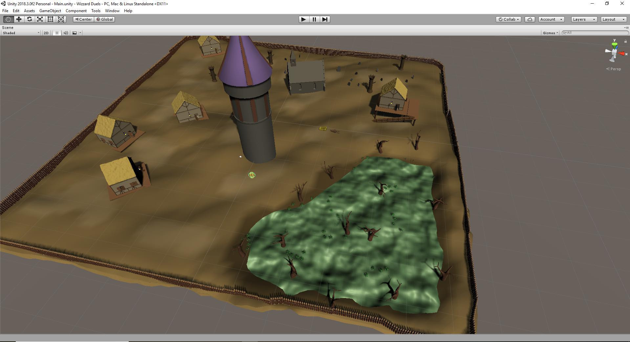Switch Persp projection label
The image size is (630, 342).
tap(614, 69)
